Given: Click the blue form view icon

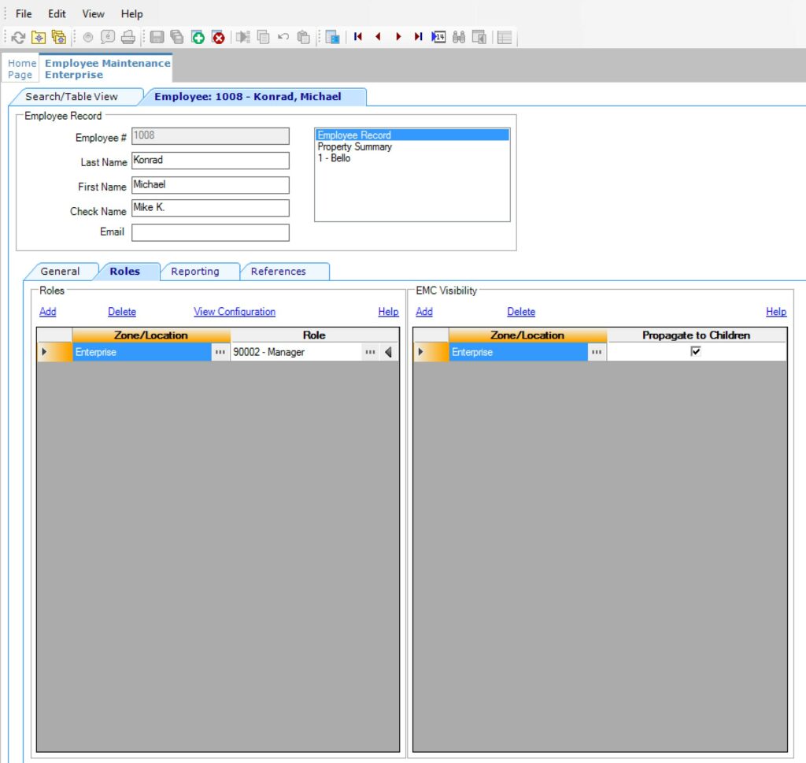Looking at the screenshot, I should click(x=332, y=37).
